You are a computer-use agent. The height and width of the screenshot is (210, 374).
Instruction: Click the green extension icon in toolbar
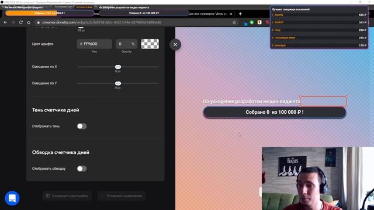click(x=252, y=22)
